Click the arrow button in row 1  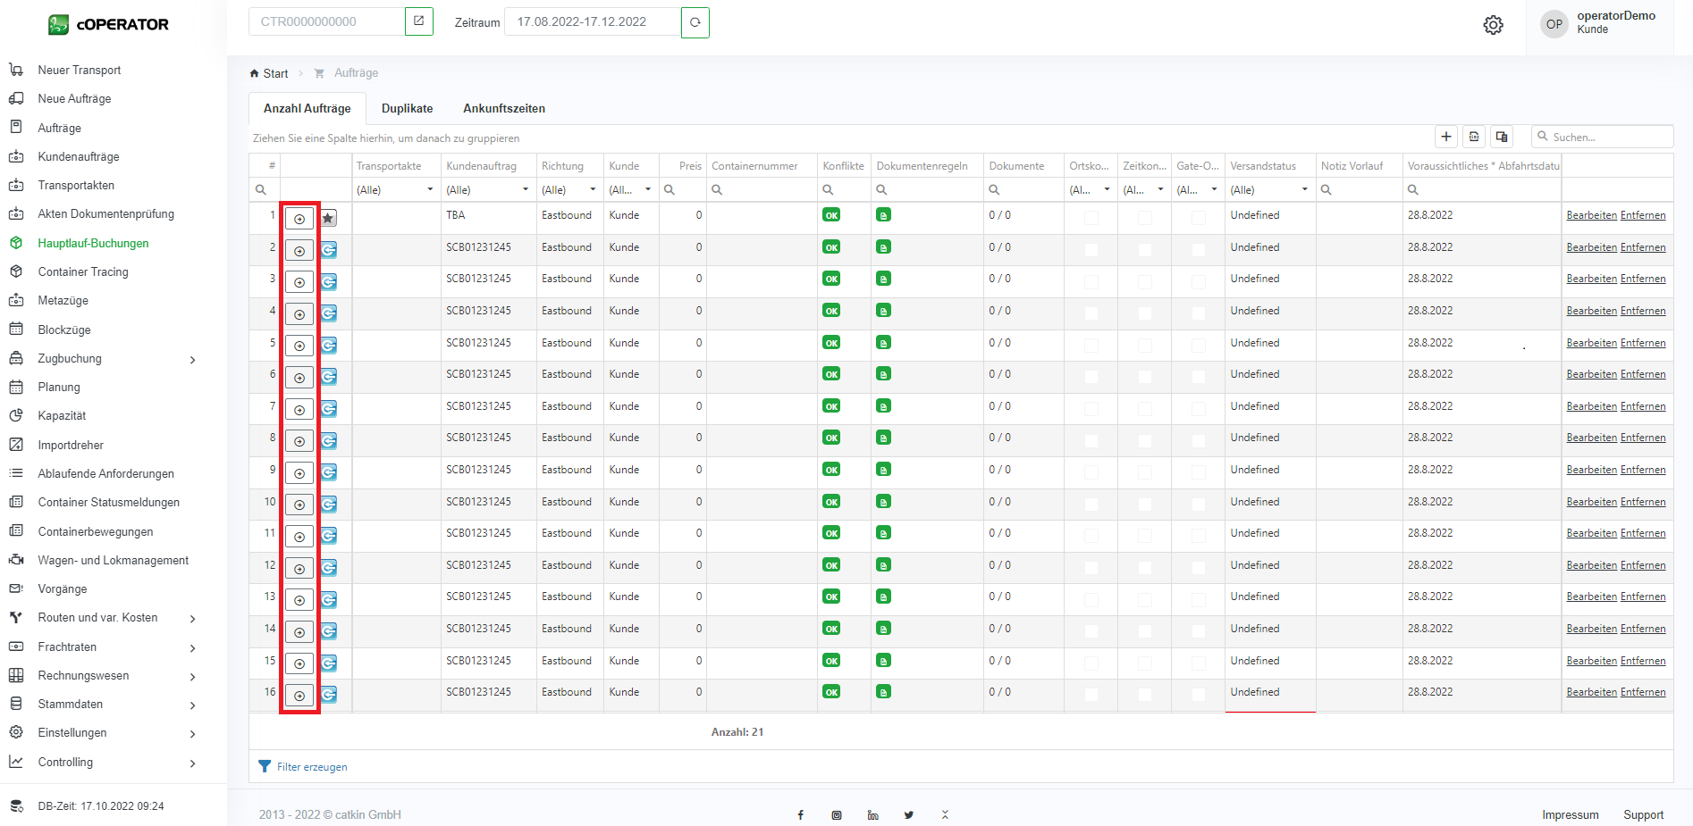click(x=299, y=219)
